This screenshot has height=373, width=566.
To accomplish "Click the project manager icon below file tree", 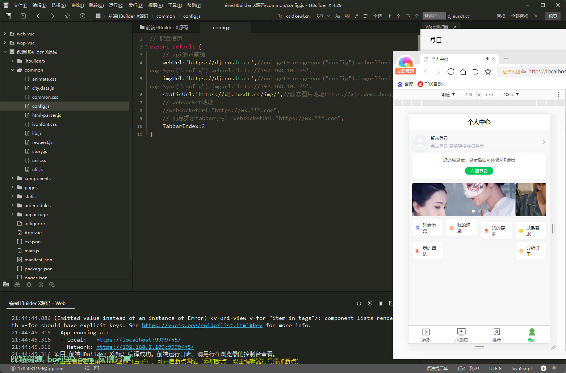I will (x=6, y=284).
